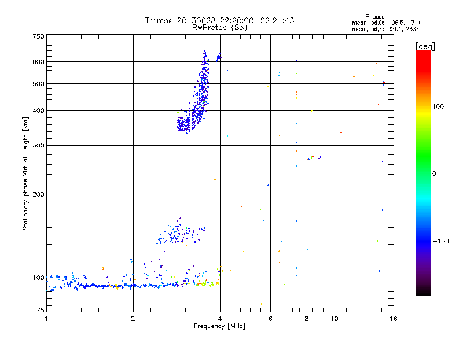This screenshot has height=347, width=463.
Task: Click the x-axis tick label '16'
Action: pyautogui.click(x=394, y=319)
